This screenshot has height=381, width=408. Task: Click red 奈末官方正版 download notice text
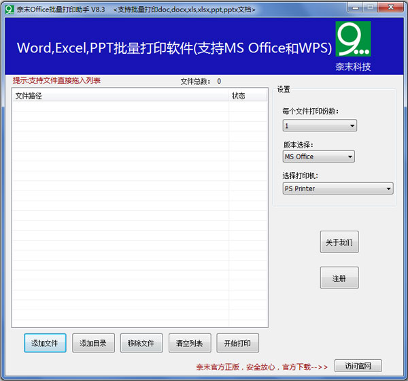coord(262,367)
